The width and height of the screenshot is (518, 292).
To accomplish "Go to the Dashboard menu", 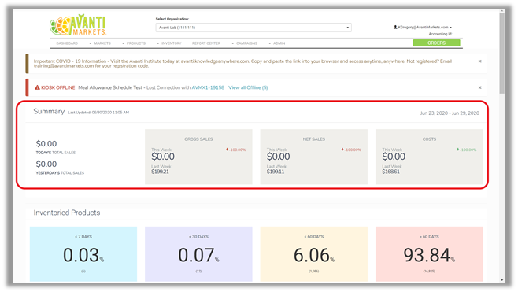I will coord(67,43).
